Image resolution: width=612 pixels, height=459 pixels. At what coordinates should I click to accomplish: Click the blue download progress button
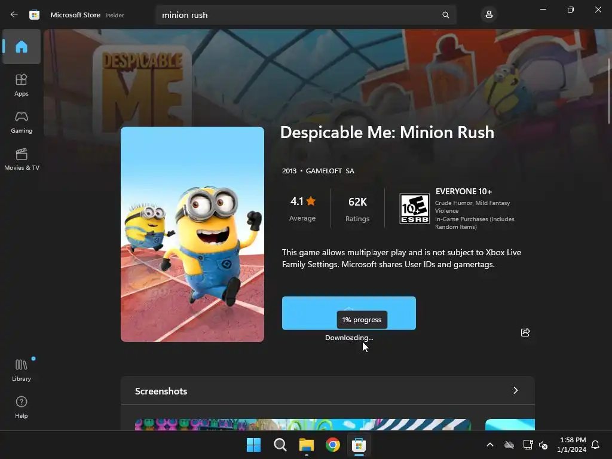click(x=349, y=313)
